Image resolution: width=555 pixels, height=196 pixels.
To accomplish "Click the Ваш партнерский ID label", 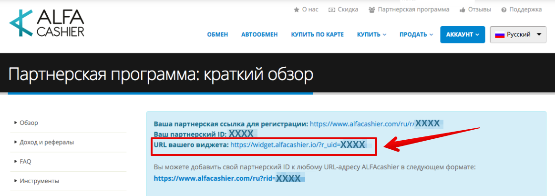I will 190,134.
